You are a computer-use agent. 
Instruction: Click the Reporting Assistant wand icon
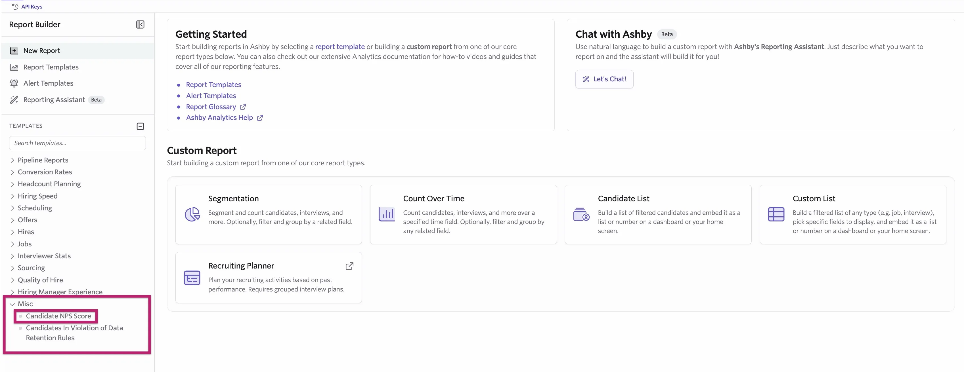tap(14, 100)
